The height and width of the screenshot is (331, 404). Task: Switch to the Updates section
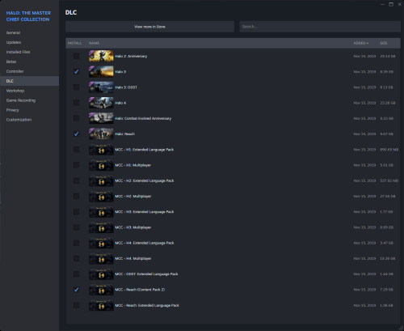click(x=29, y=42)
